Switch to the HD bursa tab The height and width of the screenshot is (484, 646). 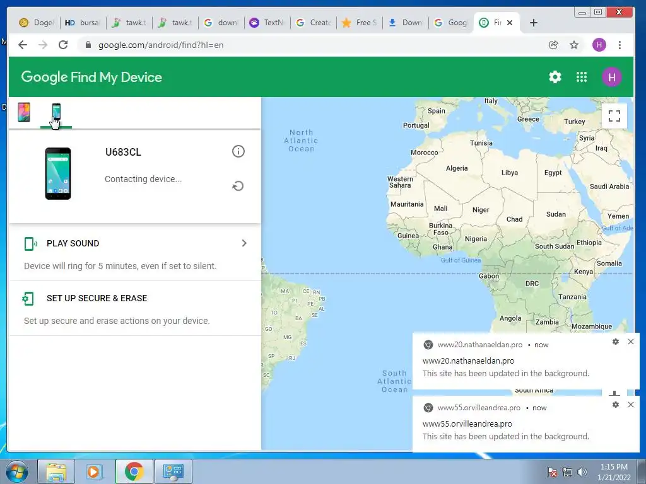pyautogui.click(x=83, y=23)
